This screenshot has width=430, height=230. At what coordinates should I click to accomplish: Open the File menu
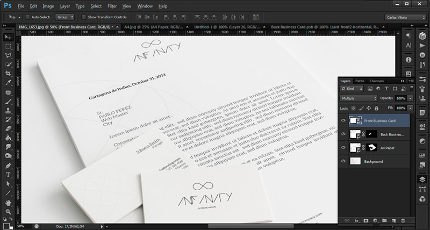tap(21, 6)
